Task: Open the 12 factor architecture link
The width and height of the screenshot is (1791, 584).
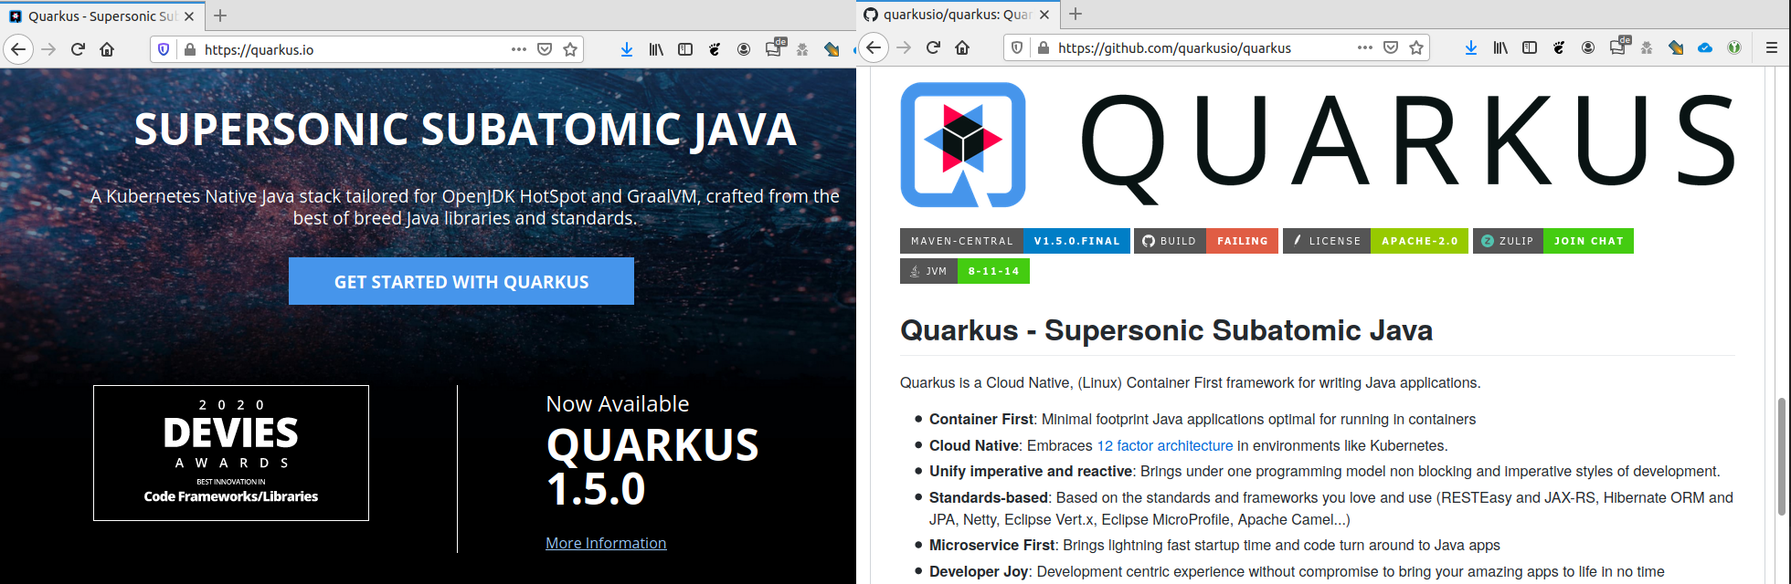Action: [1164, 445]
